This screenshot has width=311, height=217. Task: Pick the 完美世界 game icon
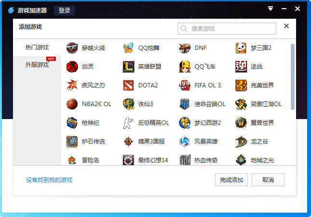(241, 85)
